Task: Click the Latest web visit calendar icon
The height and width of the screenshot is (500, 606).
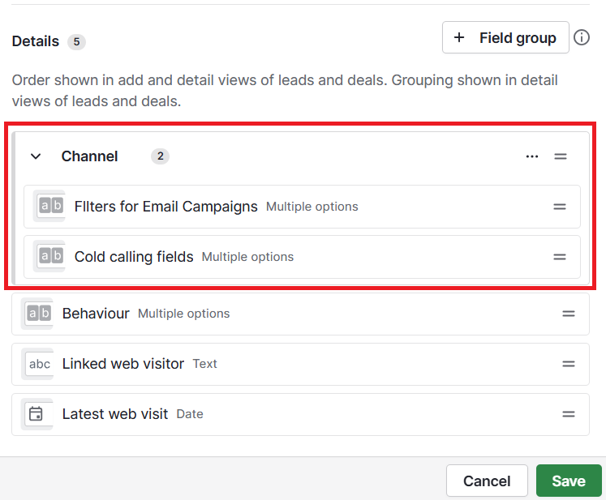Action: point(38,413)
